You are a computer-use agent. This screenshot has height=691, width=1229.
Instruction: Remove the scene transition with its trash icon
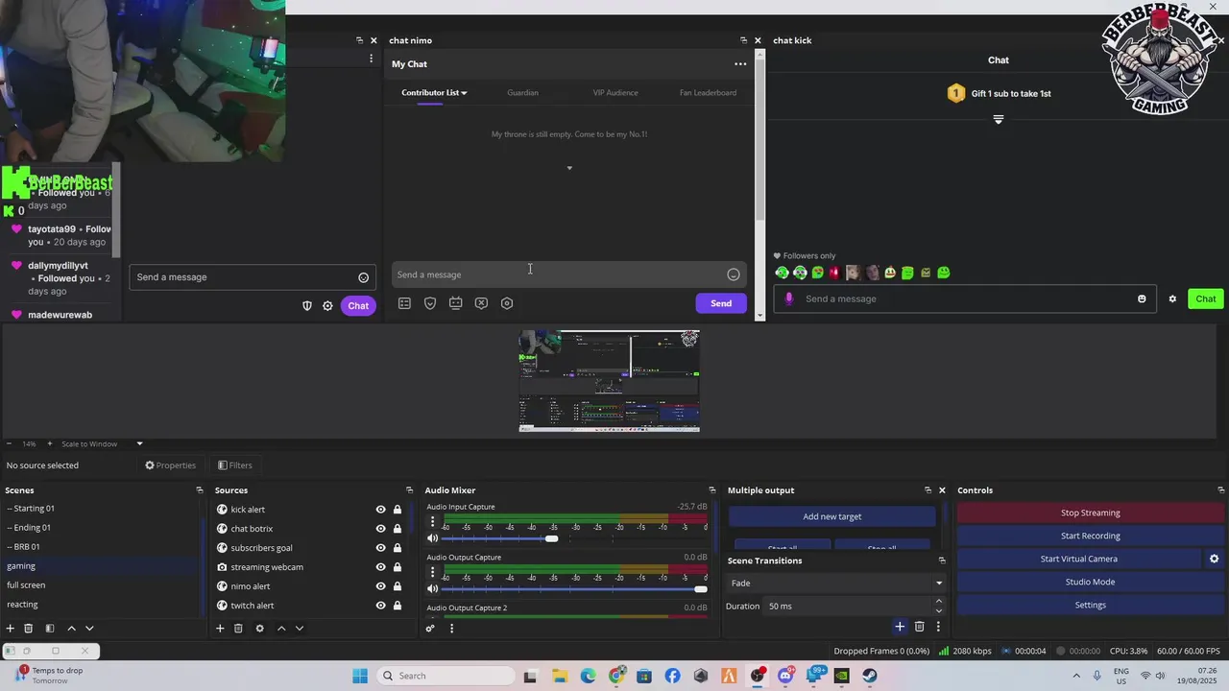click(x=919, y=627)
